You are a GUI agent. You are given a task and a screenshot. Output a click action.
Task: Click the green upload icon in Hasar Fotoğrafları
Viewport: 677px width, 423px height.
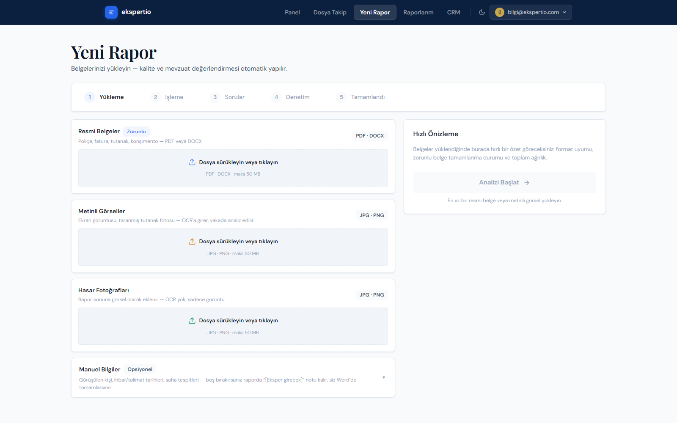[x=192, y=320]
